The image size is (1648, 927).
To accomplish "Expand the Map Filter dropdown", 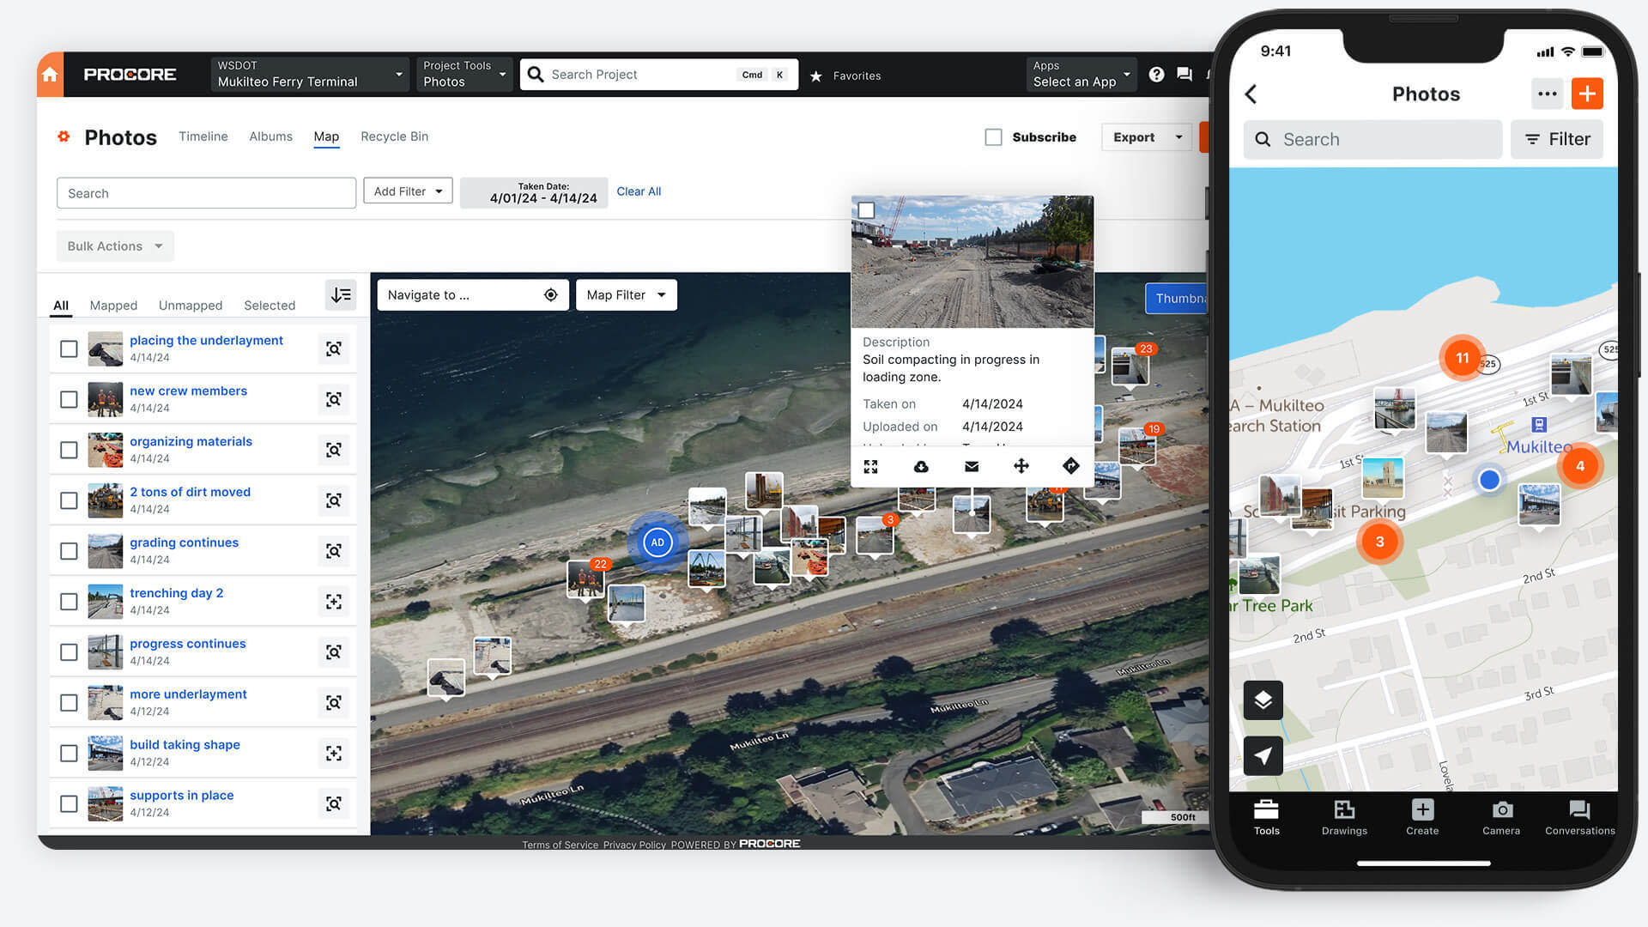I will click(x=625, y=294).
